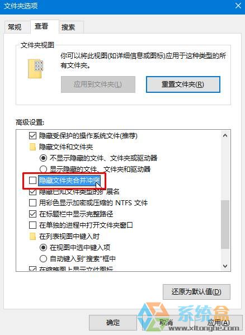Select 不显示隐藏的文件 radio option
The height and width of the screenshot is (335, 245).
pyautogui.click(x=43, y=158)
